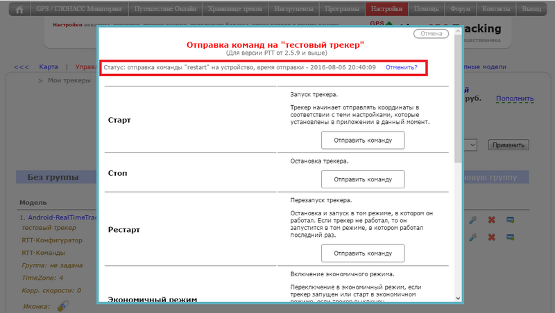Click the red X delete icon in first tracker row
Image resolution: width=555 pixels, height=313 pixels.
491,220
